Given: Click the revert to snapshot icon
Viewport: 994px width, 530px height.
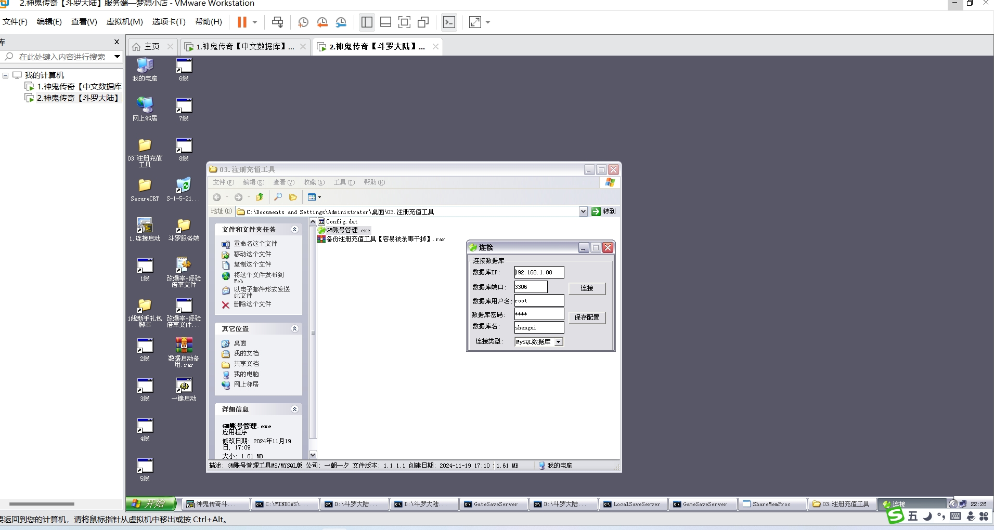Looking at the screenshot, I should pos(322,22).
